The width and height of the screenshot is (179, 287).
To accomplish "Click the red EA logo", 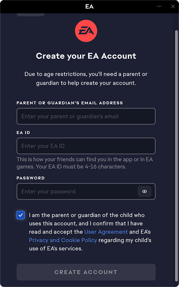I will click(x=86, y=31).
